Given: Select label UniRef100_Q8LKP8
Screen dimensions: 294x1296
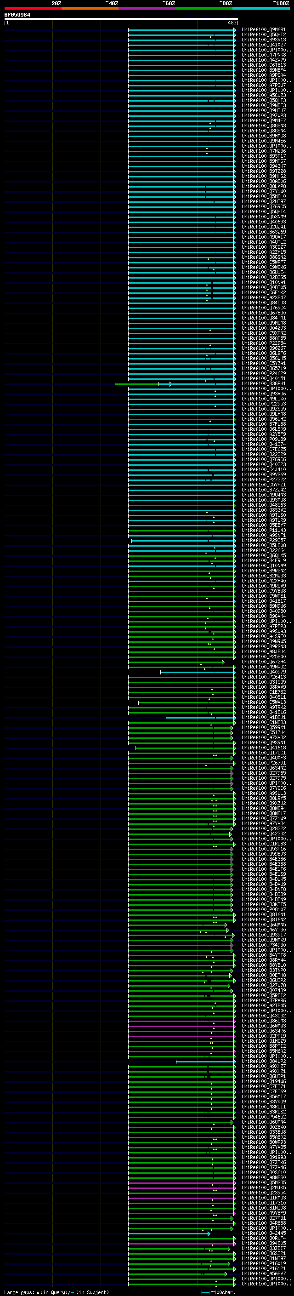Looking at the screenshot, I should [263, 186].
